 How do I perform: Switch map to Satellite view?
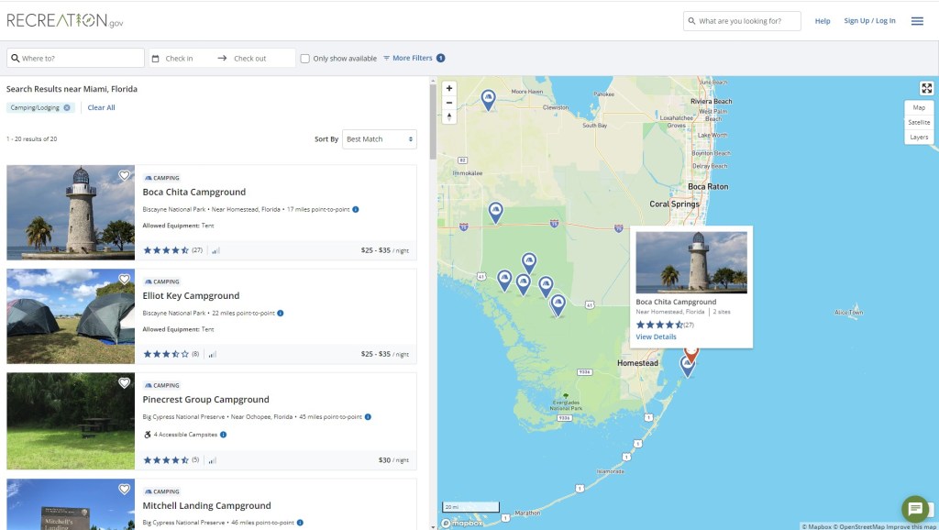click(918, 122)
